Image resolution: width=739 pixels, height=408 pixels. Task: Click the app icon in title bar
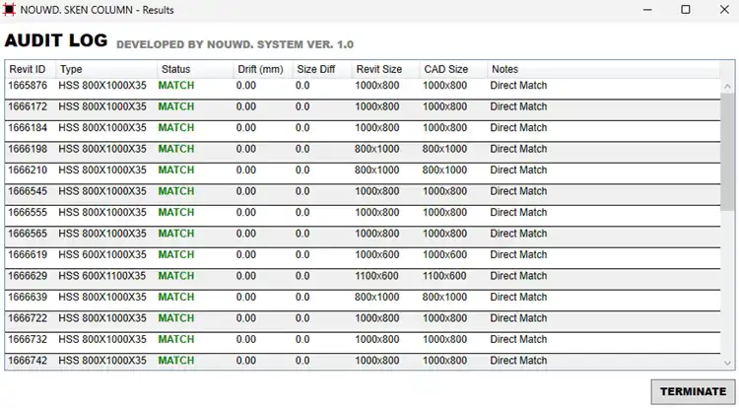coord(9,10)
